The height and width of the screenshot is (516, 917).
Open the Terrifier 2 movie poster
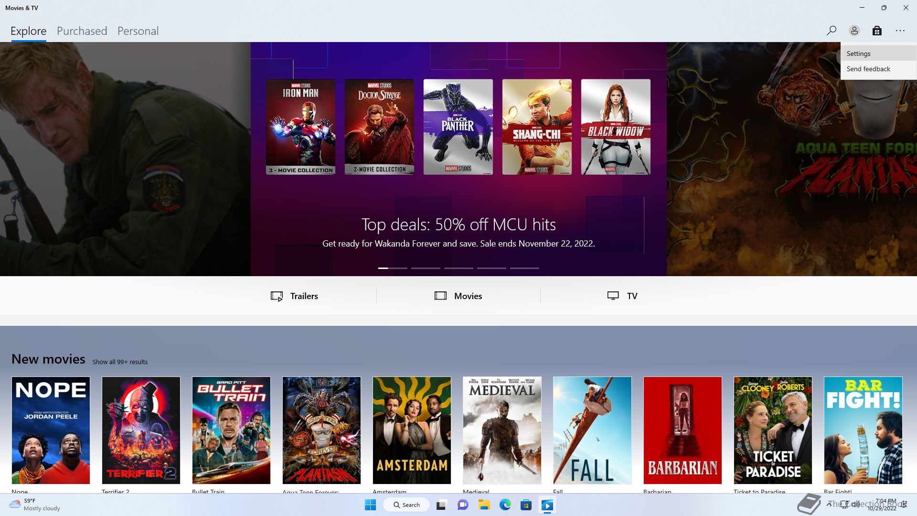(141, 430)
